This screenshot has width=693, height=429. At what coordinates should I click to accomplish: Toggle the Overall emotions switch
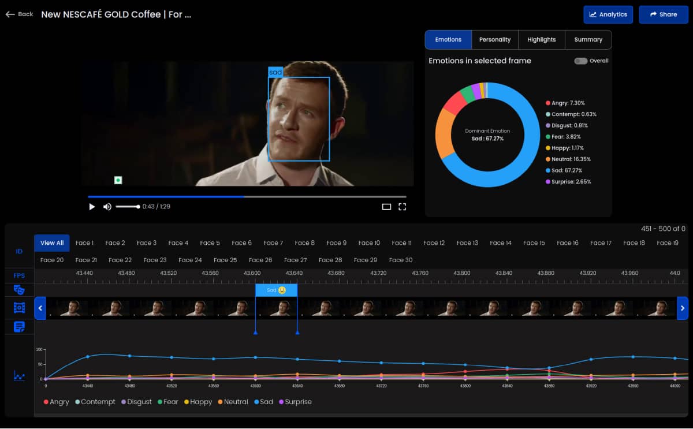pos(580,61)
